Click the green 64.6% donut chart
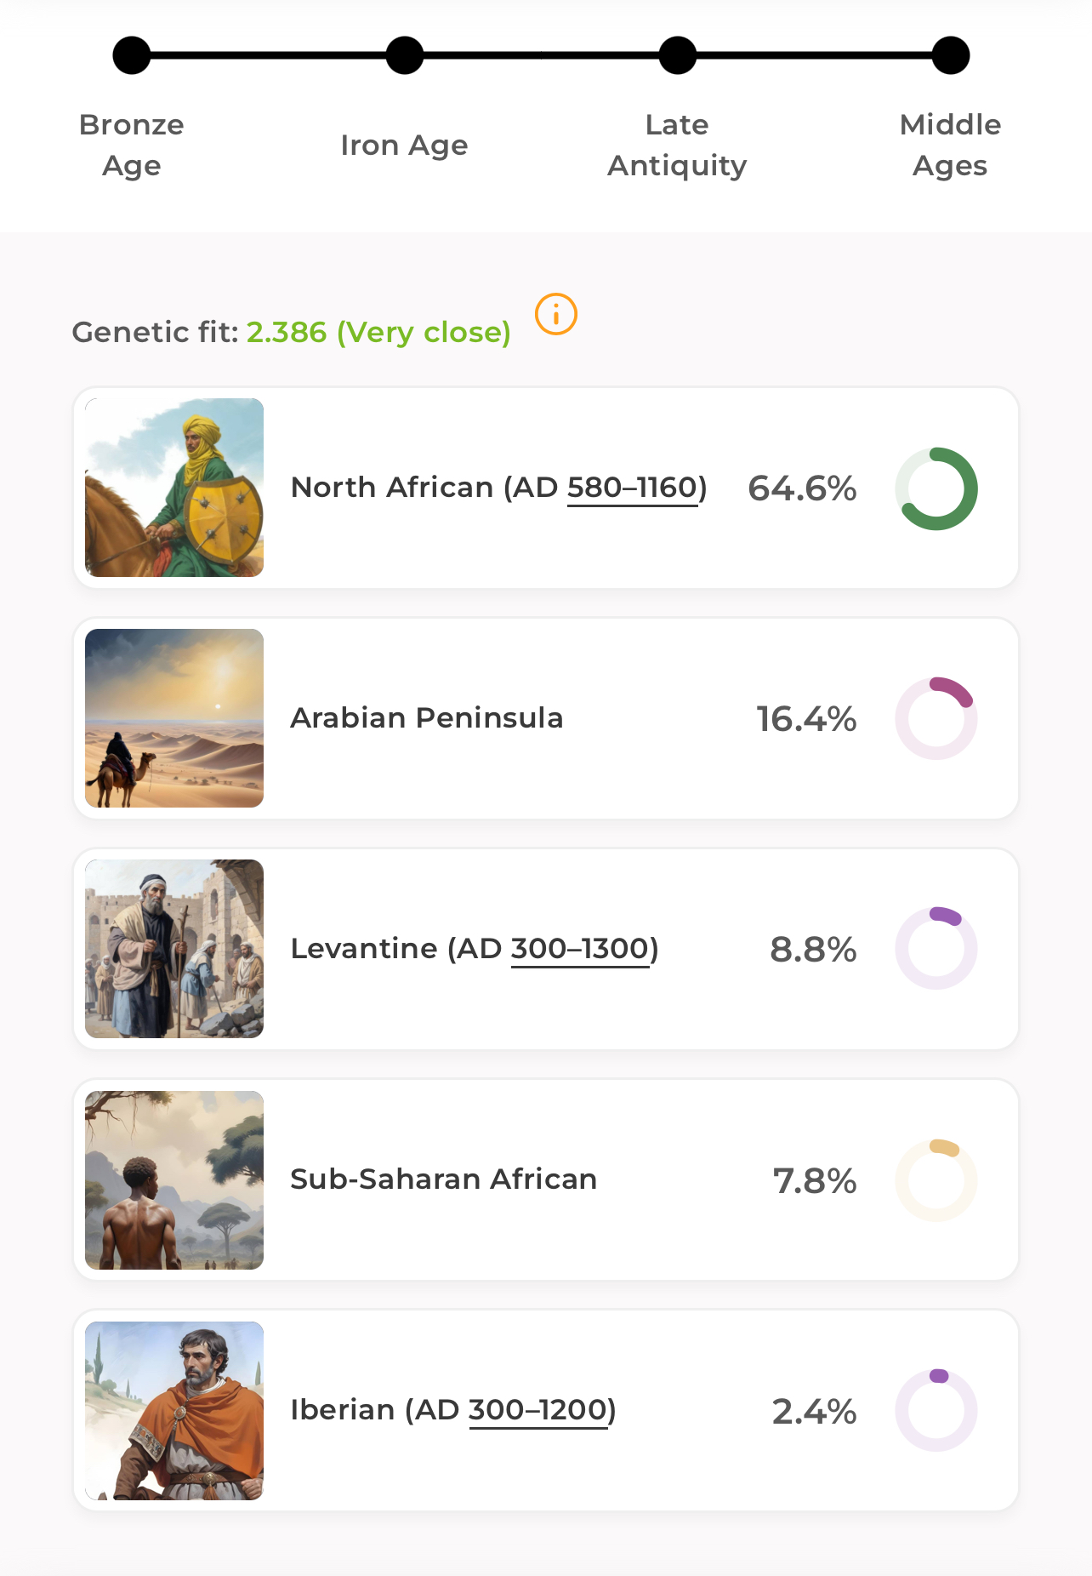 pyautogui.click(x=936, y=488)
